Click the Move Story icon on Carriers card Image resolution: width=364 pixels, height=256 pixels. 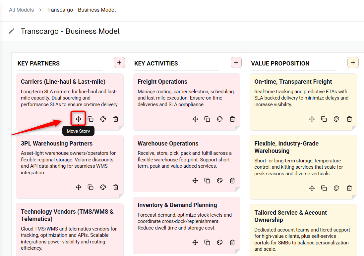tap(79, 119)
